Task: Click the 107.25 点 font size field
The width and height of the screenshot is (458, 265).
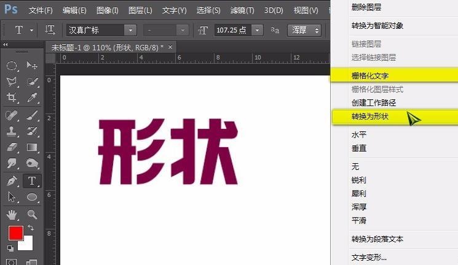Action: [x=233, y=30]
